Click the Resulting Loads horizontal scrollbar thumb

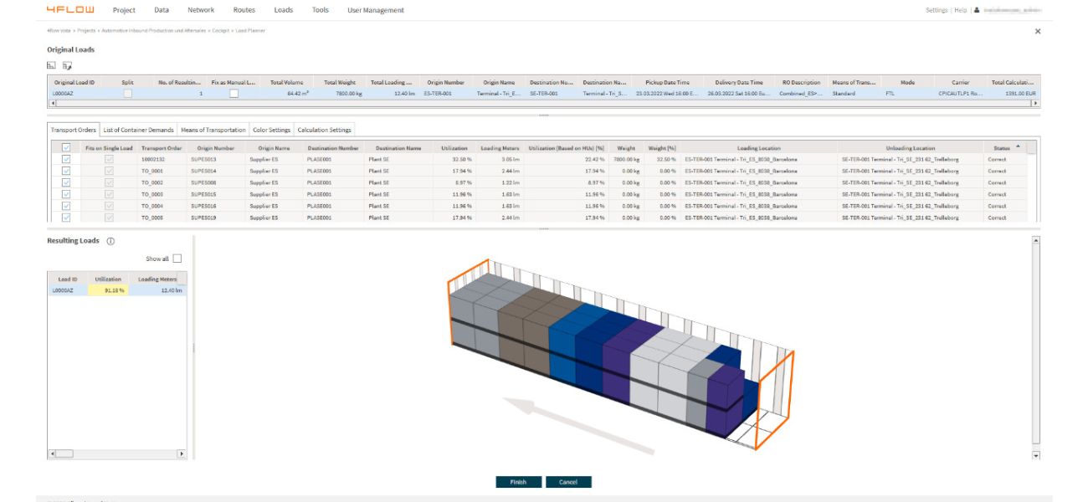pyautogui.click(x=64, y=453)
